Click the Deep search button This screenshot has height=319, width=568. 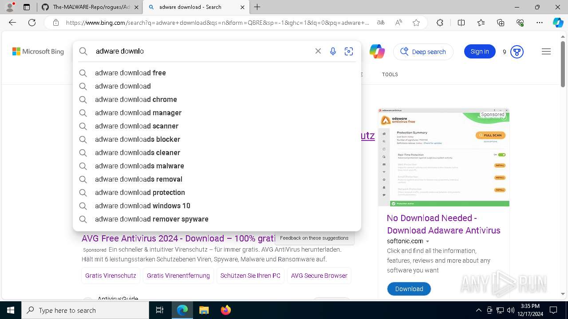pos(423,51)
